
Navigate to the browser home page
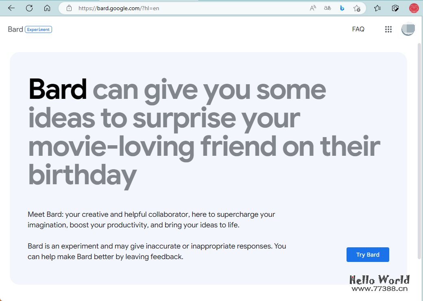pyautogui.click(x=47, y=8)
